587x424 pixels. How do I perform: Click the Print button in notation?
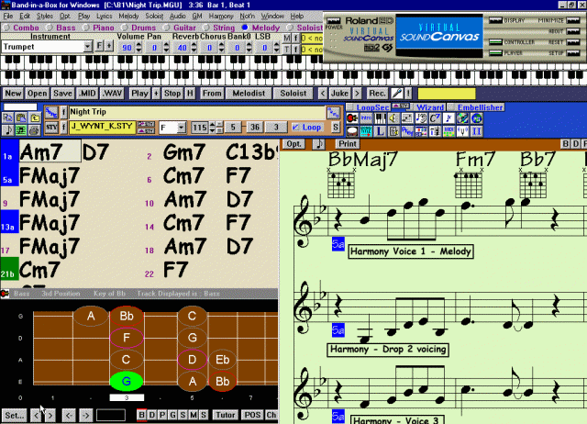pyautogui.click(x=348, y=144)
